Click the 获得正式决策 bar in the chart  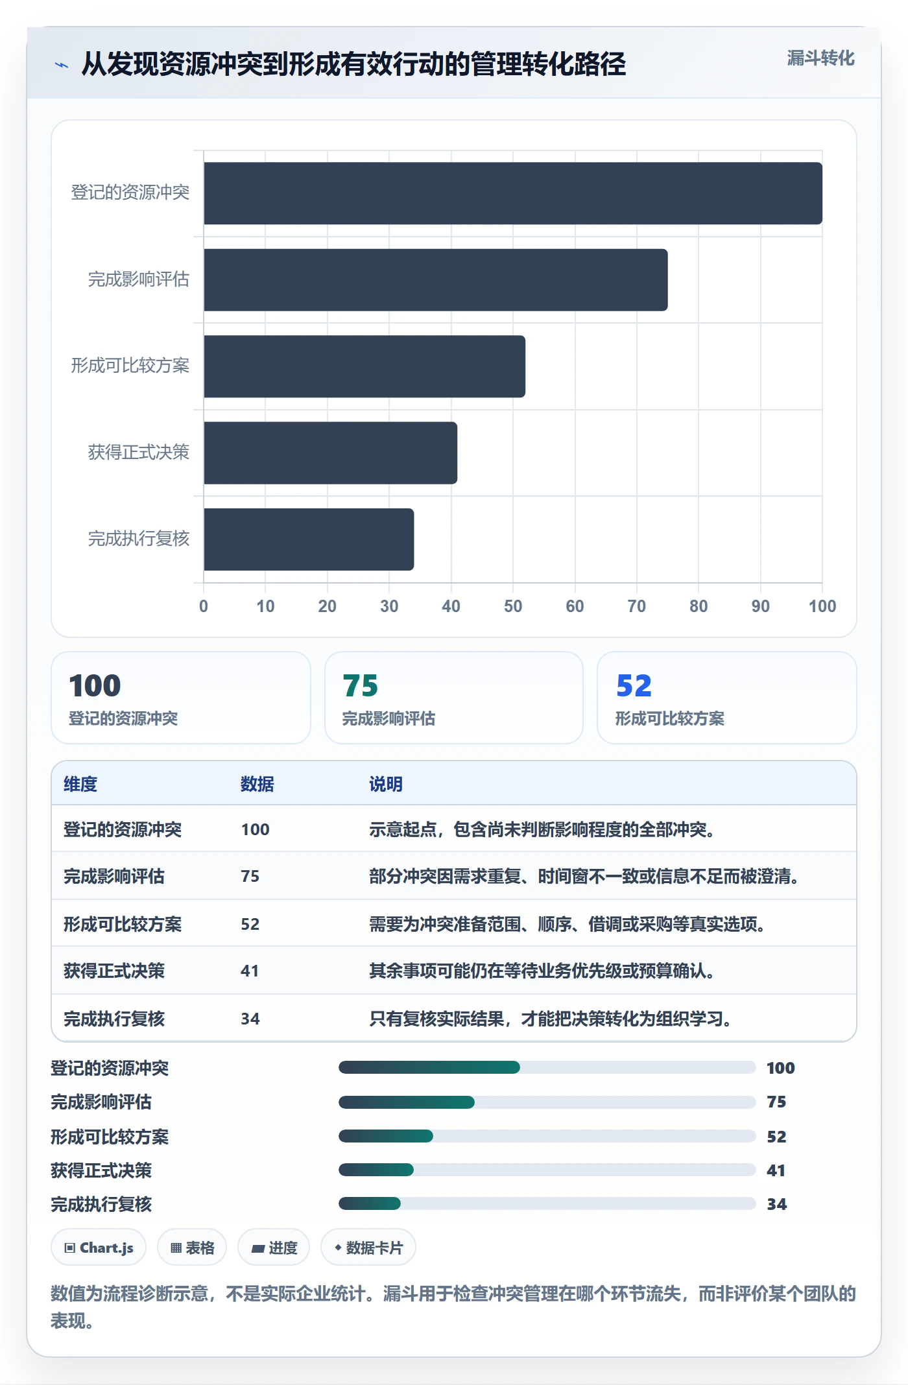pyautogui.click(x=331, y=453)
